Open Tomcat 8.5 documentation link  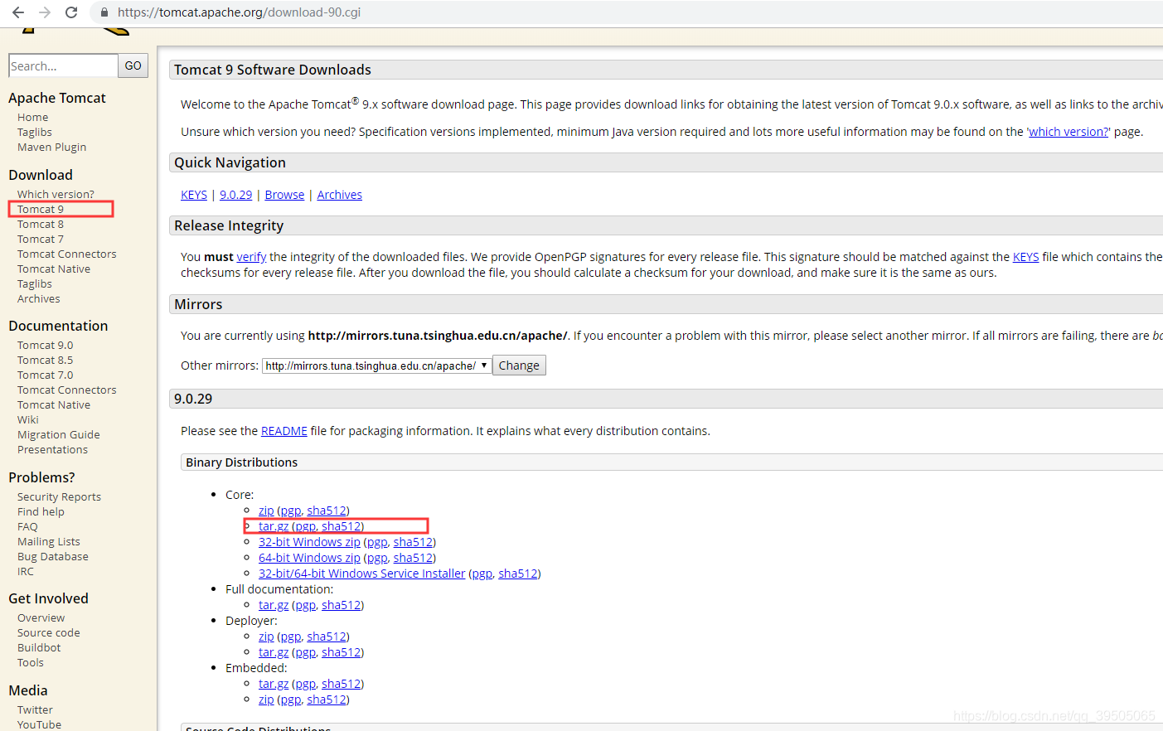(46, 360)
